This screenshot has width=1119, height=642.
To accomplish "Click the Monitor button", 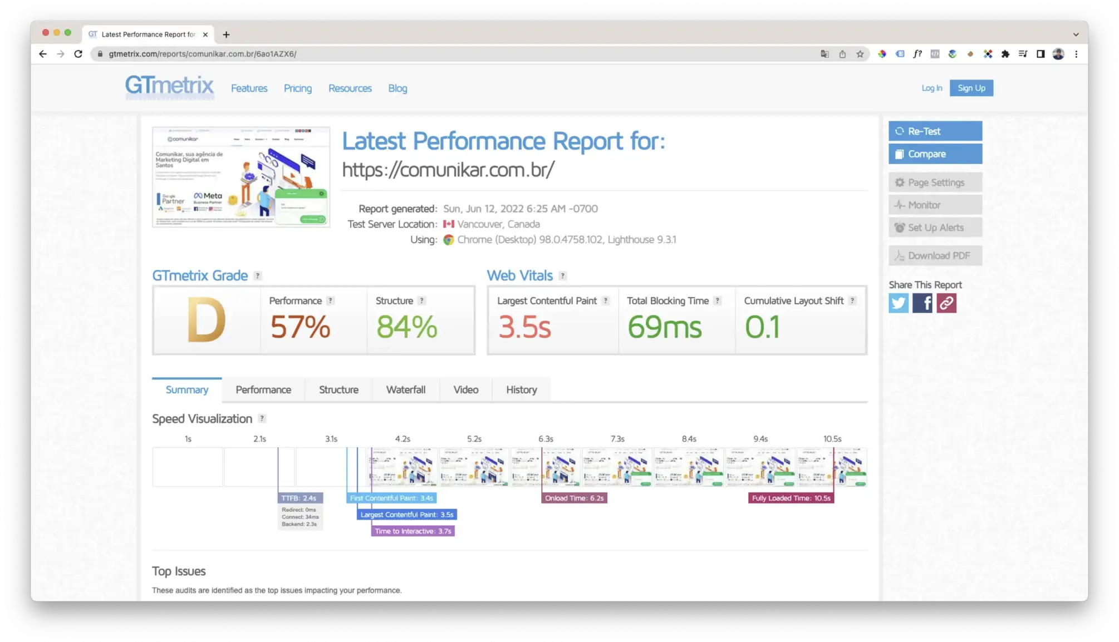I will tap(935, 205).
